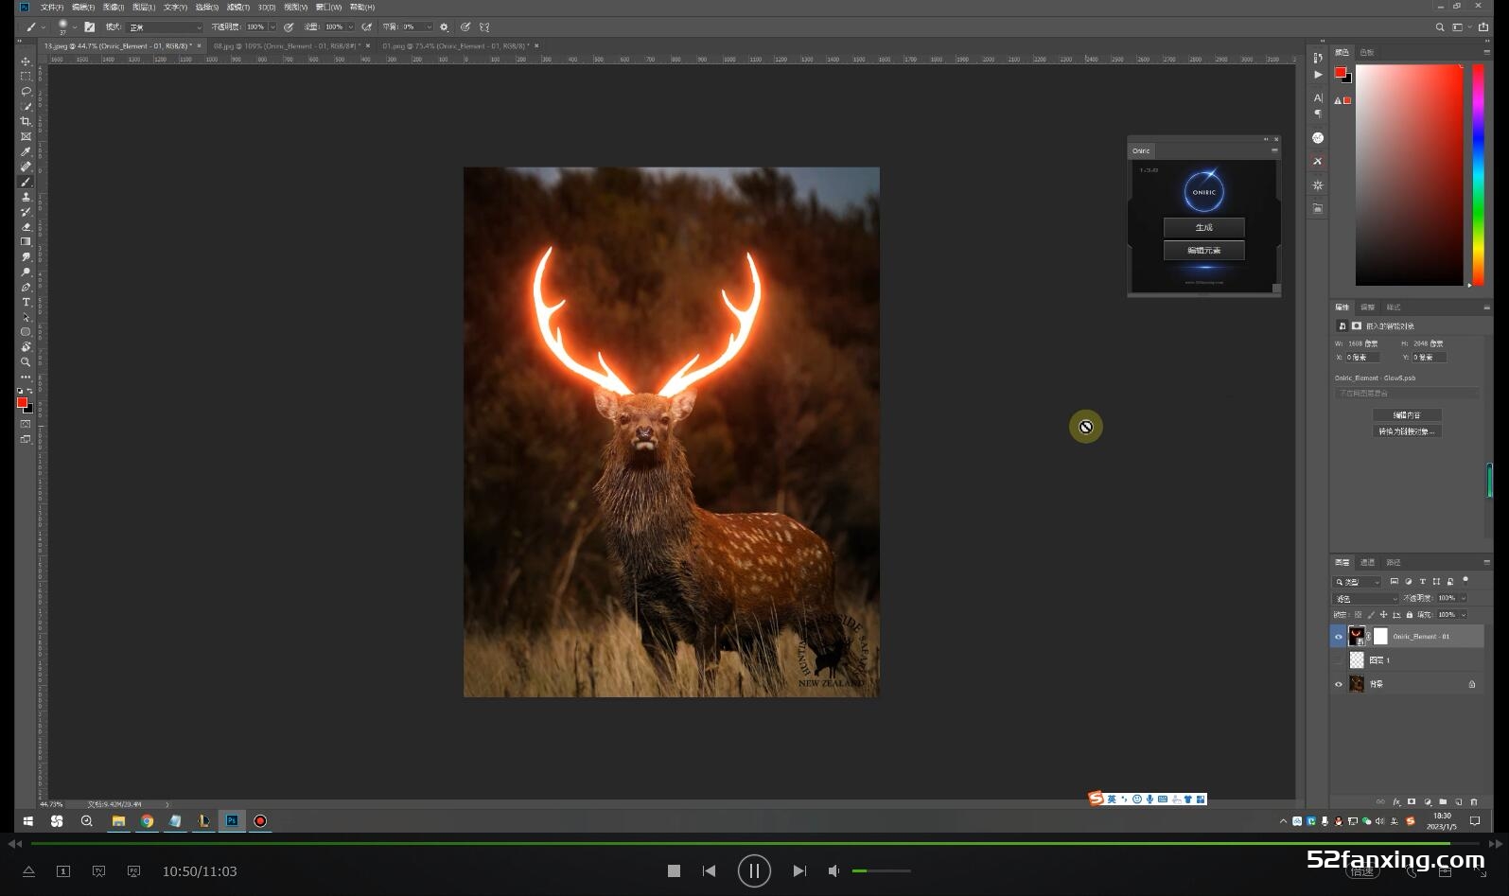Select the Gradient tool

(26, 242)
